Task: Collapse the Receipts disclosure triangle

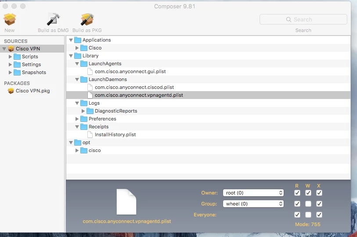Action: tap(77, 127)
